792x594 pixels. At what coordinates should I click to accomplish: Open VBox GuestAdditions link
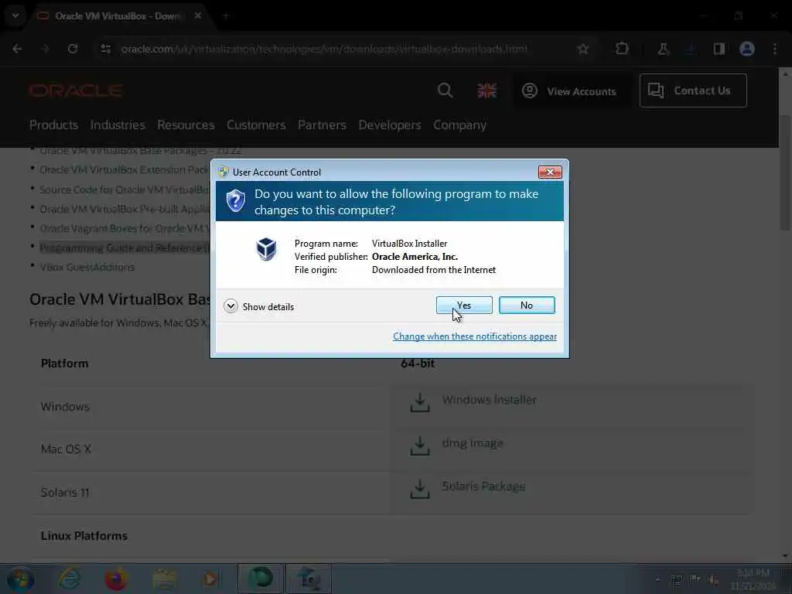click(87, 267)
